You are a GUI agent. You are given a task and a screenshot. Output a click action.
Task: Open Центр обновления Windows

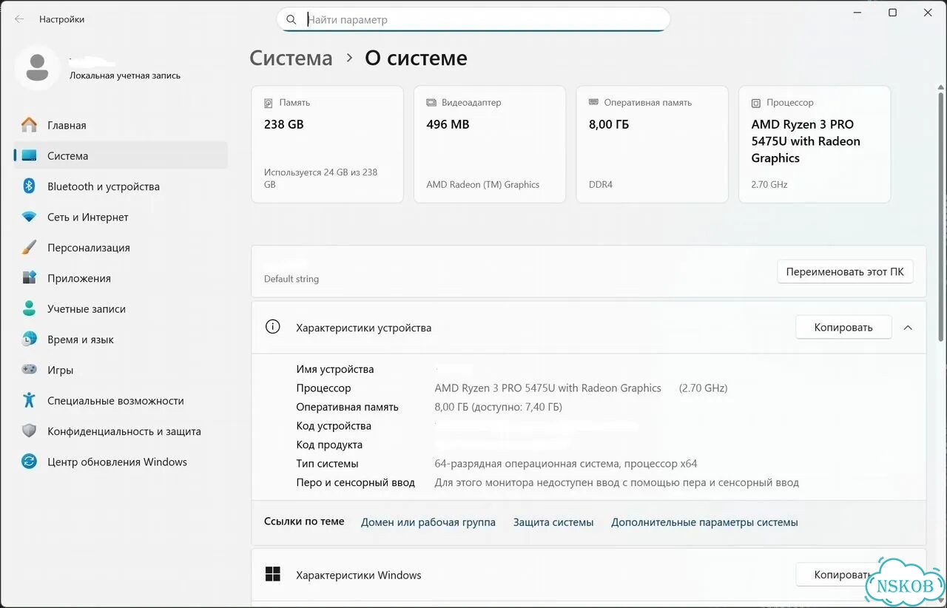click(x=121, y=462)
